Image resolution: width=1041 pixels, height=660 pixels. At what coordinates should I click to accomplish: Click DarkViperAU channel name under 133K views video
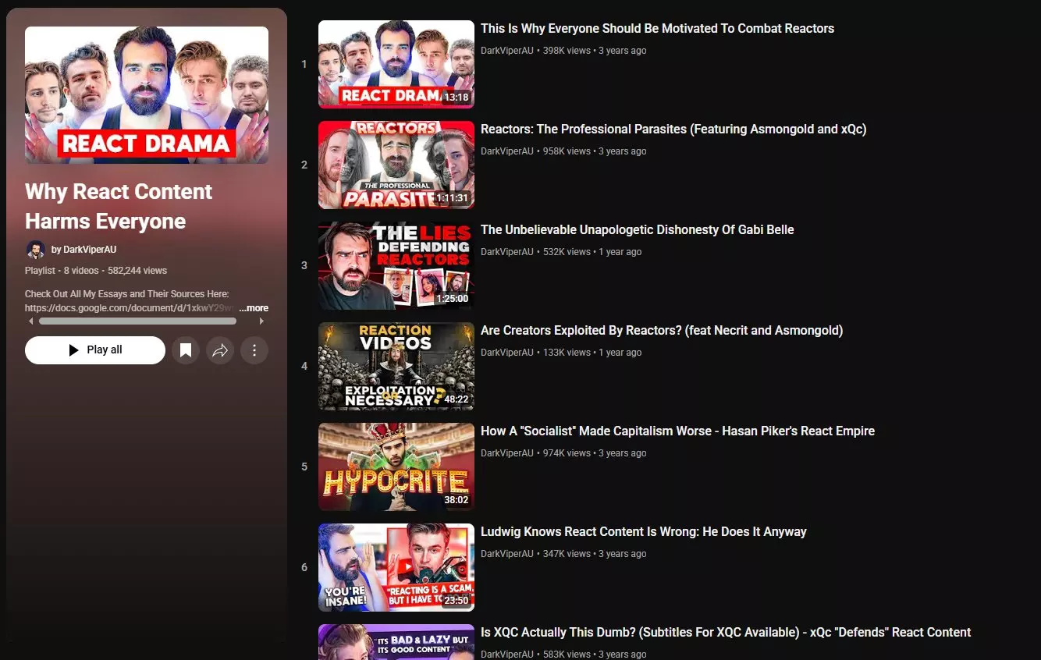[x=507, y=353]
